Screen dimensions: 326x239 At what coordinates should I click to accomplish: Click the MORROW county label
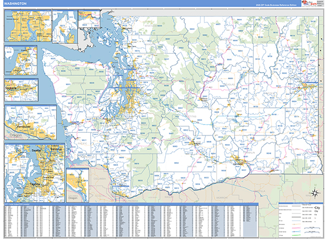click(x=222, y=198)
